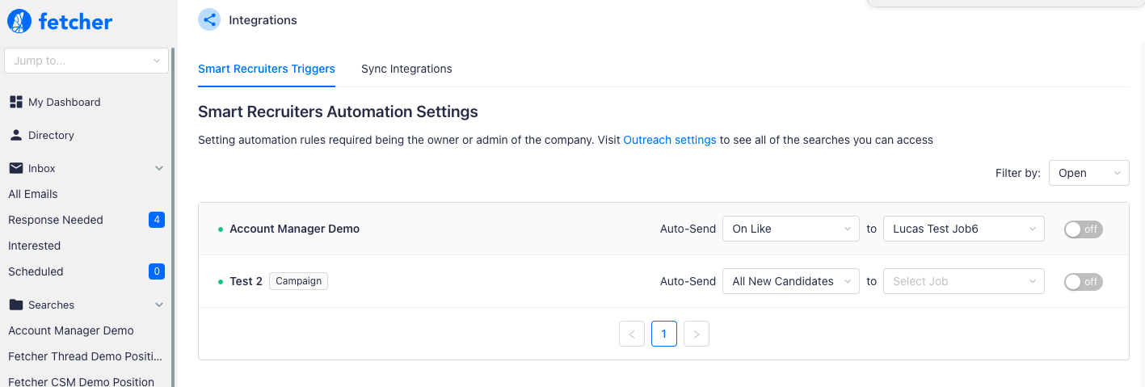The image size is (1145, 387).
Task: Open All Emails in the sidebar
Action: point(33,194)
